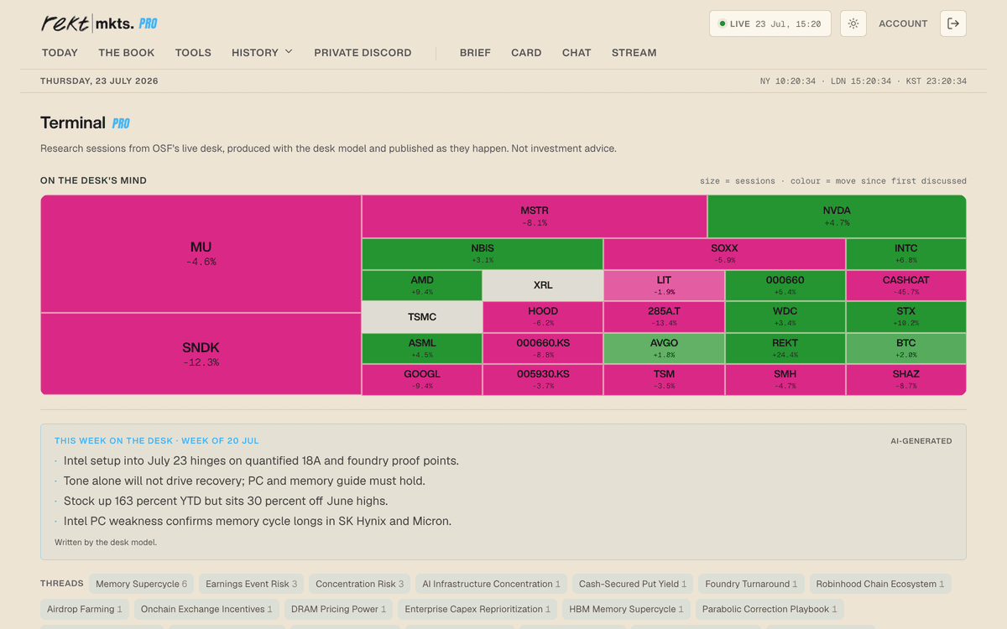Select Cash-Secured Put Yield thread chip

point(633,584)
